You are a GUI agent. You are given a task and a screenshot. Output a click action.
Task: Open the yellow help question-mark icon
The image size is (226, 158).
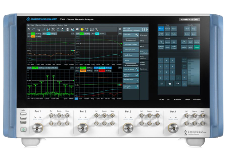(x=82, y=29)
